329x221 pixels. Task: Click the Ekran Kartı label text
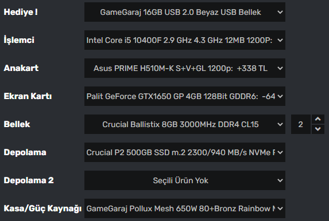pyautogui.click(x=28, y=96)
